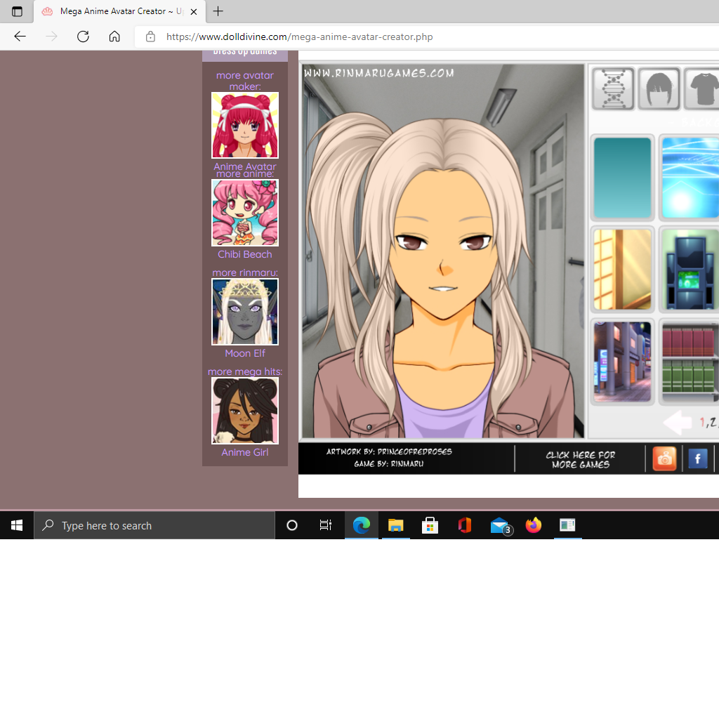Screen dimensions: 719x719
Task: Click the Type here to search box
Action: pos(154,525)
